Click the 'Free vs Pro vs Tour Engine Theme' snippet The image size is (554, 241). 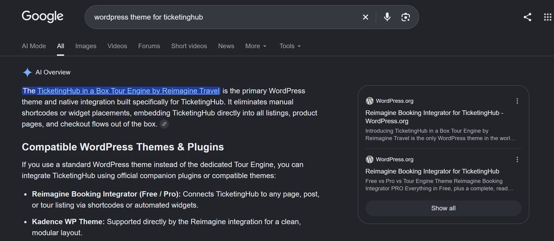[x=439, y=185]
